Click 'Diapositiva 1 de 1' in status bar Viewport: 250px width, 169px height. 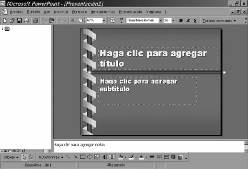coord(38,165)
